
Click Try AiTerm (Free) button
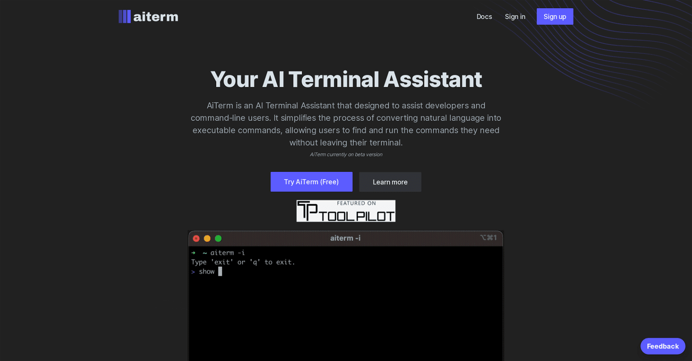[311, 182]
